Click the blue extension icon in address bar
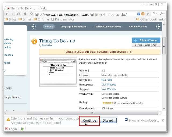 pos(139,14)
